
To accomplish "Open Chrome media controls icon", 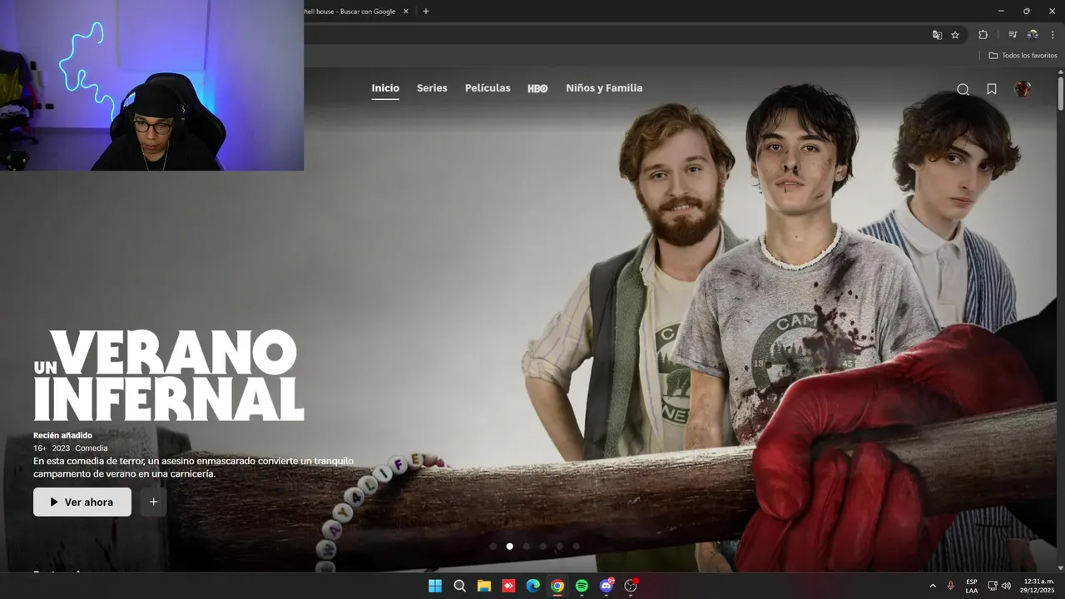I will click(x=1013, y=35).
